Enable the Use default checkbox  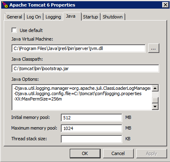(14, 30)
